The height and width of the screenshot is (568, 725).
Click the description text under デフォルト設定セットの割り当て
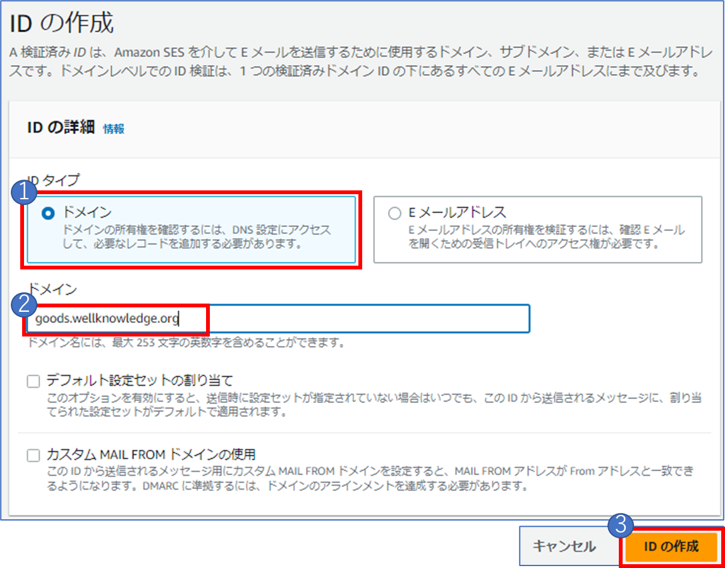pyautogui.click(x=375, y=405)
